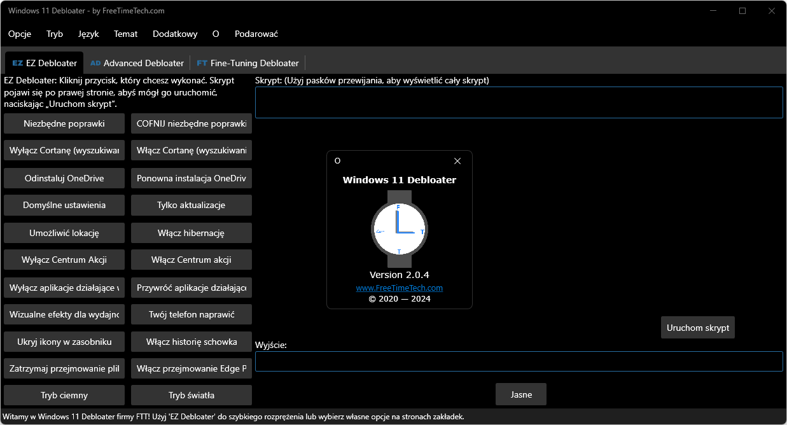Close the About dialog

[457, 161]
